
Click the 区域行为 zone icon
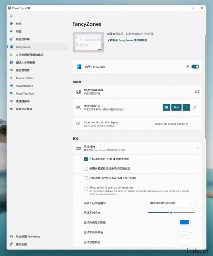click(x=78, y=148)
